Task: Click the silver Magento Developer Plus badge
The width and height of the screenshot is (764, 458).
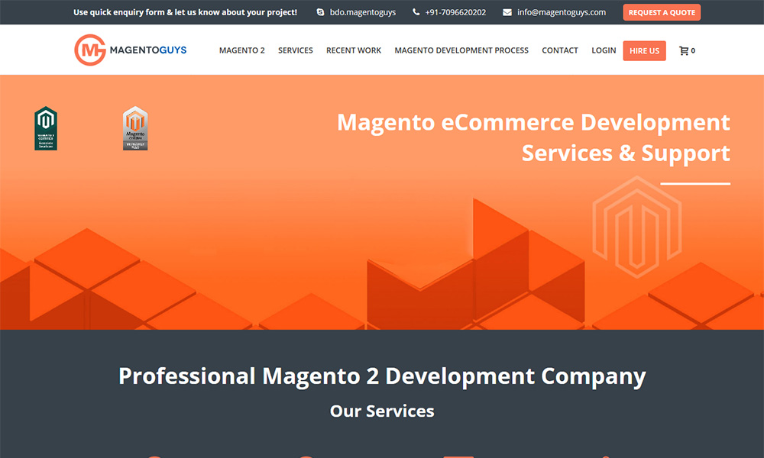Action: [x=135, y=128]
